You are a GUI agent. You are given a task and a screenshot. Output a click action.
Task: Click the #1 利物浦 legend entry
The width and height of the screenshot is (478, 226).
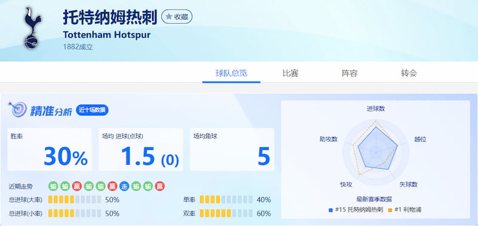(x=405, y=210)
